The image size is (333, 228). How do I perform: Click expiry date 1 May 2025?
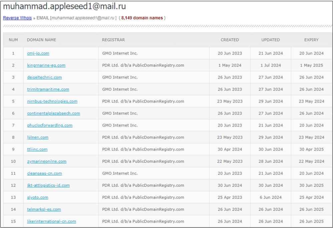[x=311, y=65]
